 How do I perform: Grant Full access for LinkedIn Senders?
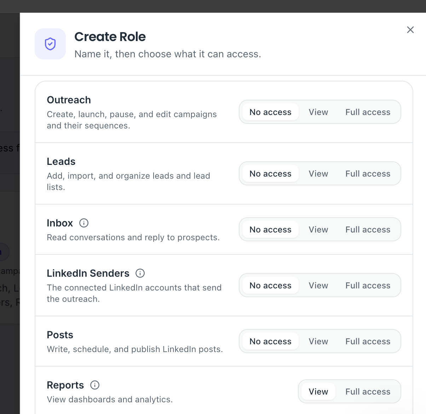tap(368, 286)
